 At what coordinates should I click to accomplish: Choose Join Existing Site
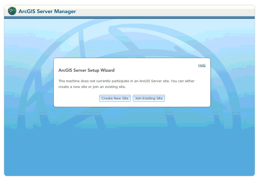pos(149,98)
